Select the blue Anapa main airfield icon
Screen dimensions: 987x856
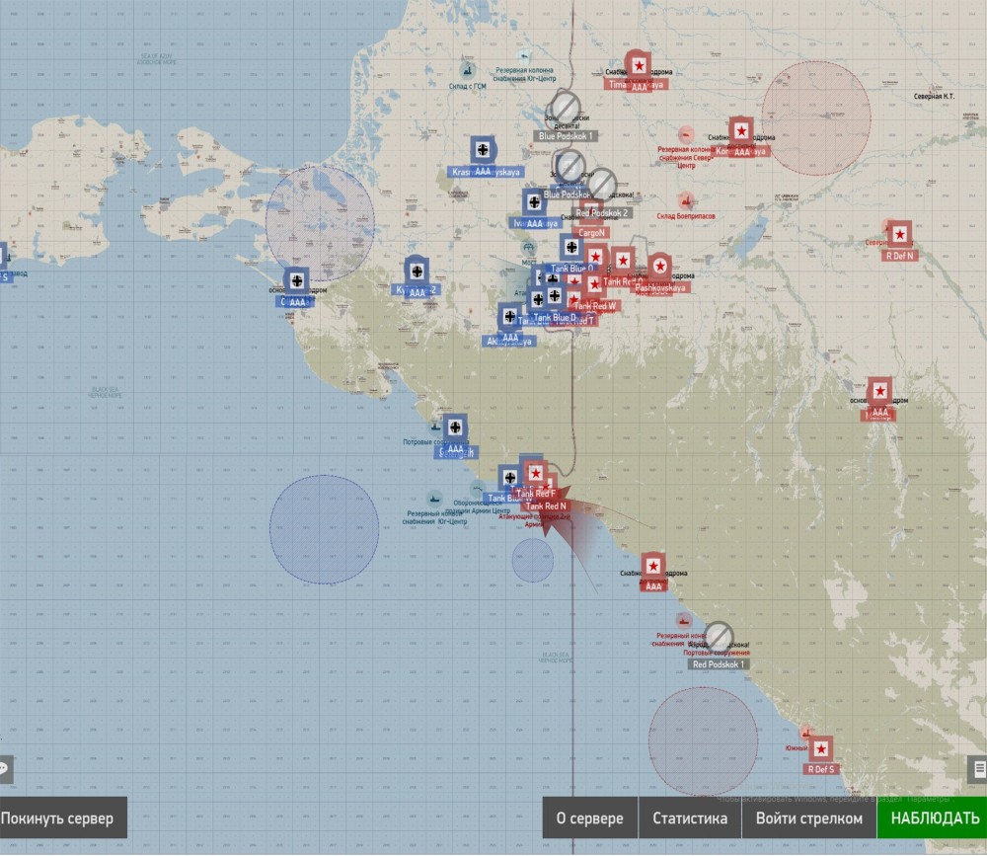[296, 280]
